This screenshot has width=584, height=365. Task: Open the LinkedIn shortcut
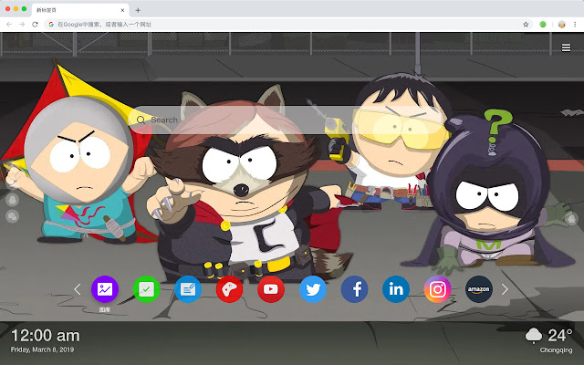coord(395,289)
